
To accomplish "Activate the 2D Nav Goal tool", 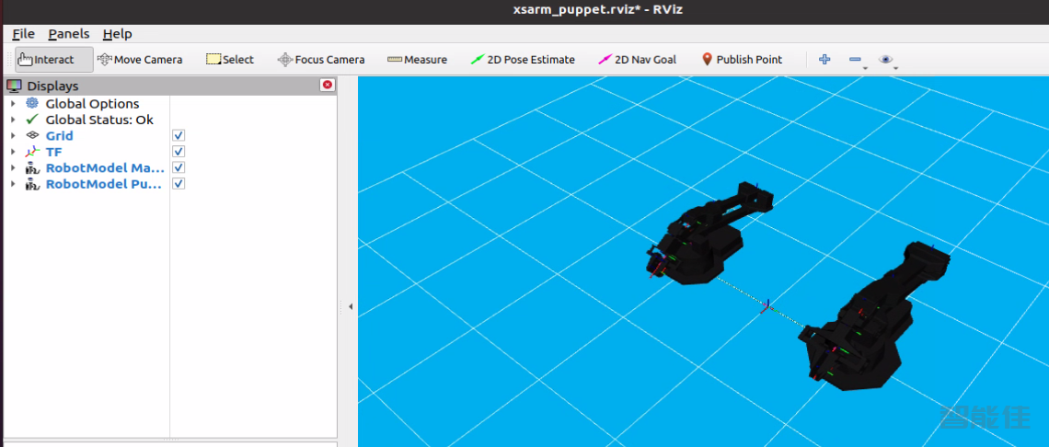I will click(x=637, y=60).
